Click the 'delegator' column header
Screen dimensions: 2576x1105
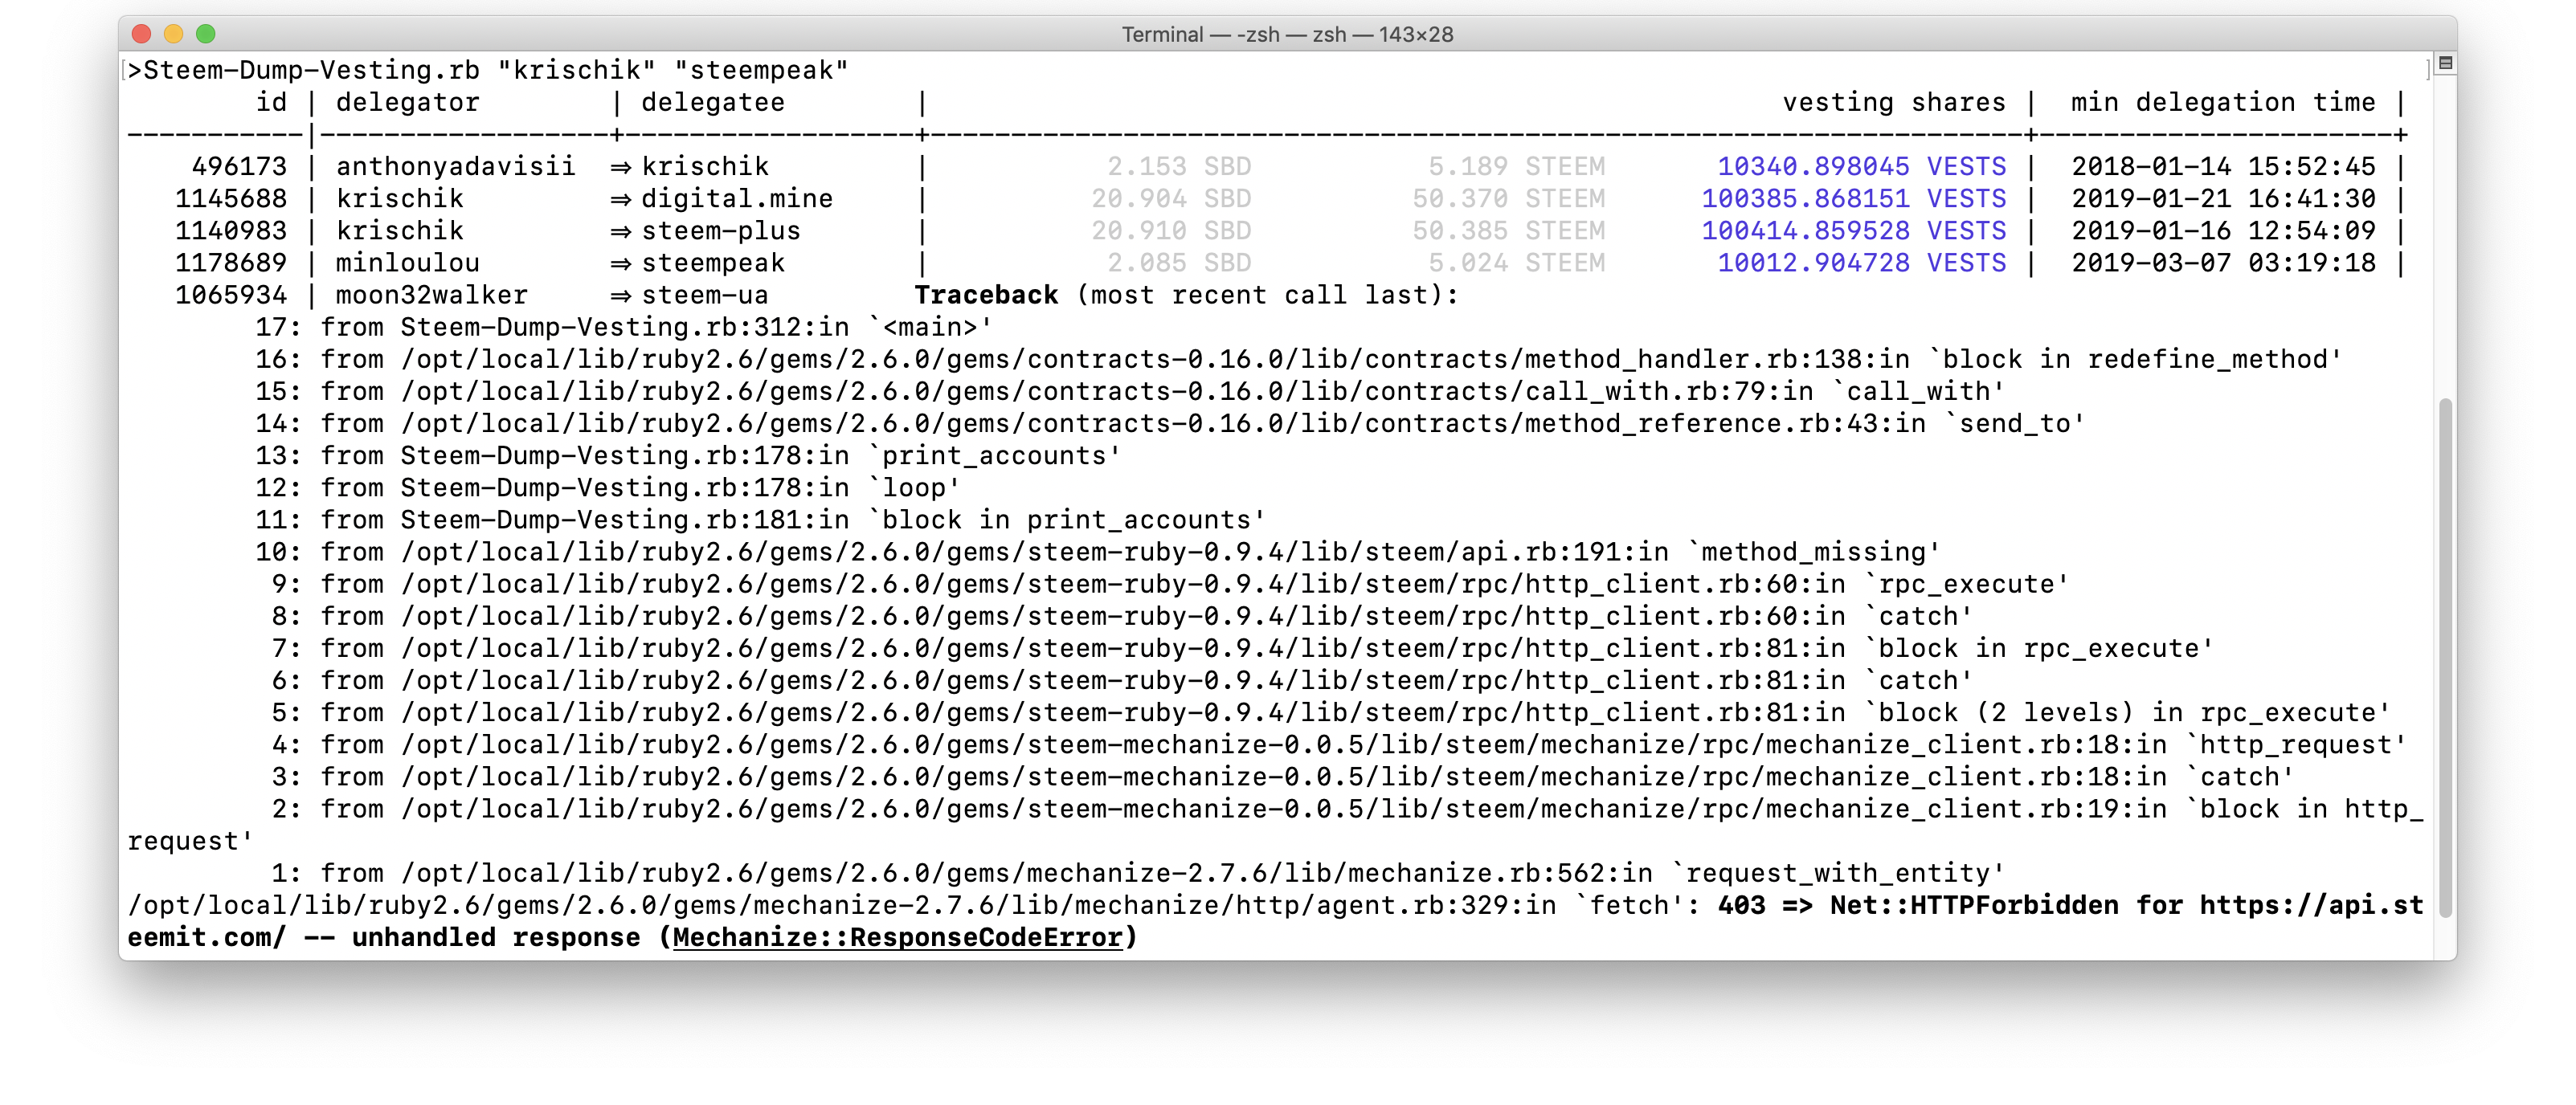pos(408,102)
